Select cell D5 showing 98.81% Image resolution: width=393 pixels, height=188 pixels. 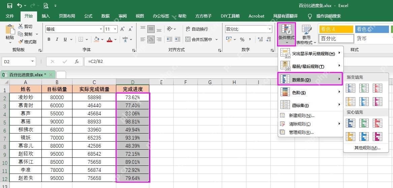tap(132, 122)
